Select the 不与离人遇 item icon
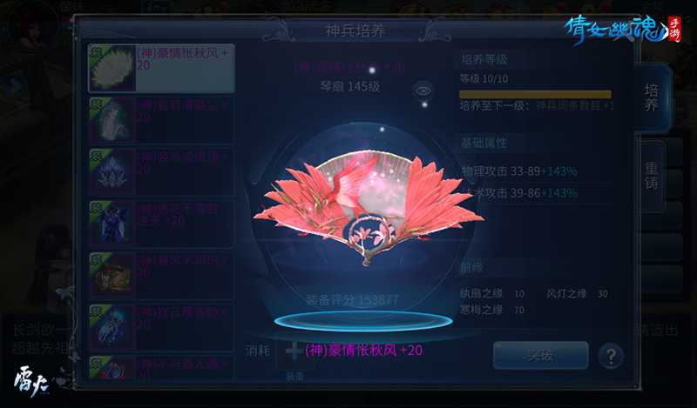The image size is (697, 408). pyautogui.click(x=112, y=368)
